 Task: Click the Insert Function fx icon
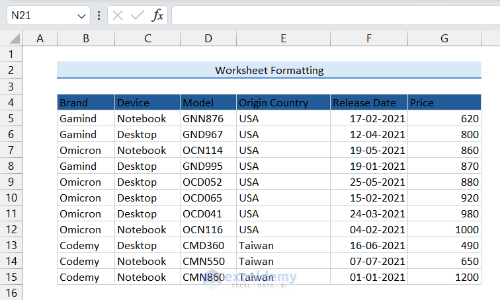coord(157,15)
